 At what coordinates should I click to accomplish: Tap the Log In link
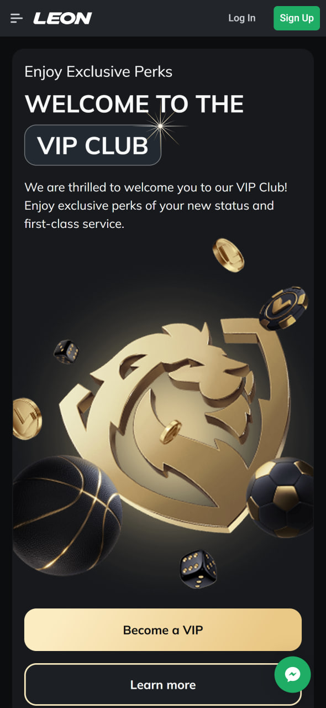coord(242,18)
